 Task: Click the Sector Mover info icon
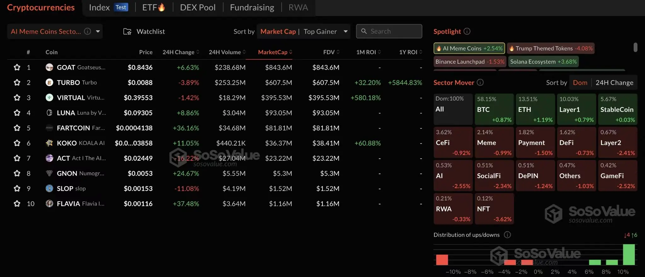(480, 82)
